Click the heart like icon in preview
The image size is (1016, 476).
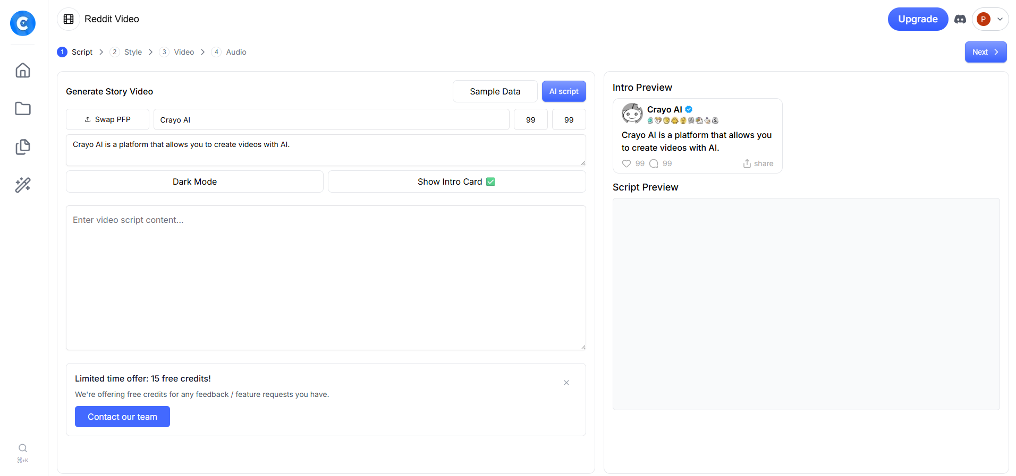pyautogui.click(x=626, y=163)
